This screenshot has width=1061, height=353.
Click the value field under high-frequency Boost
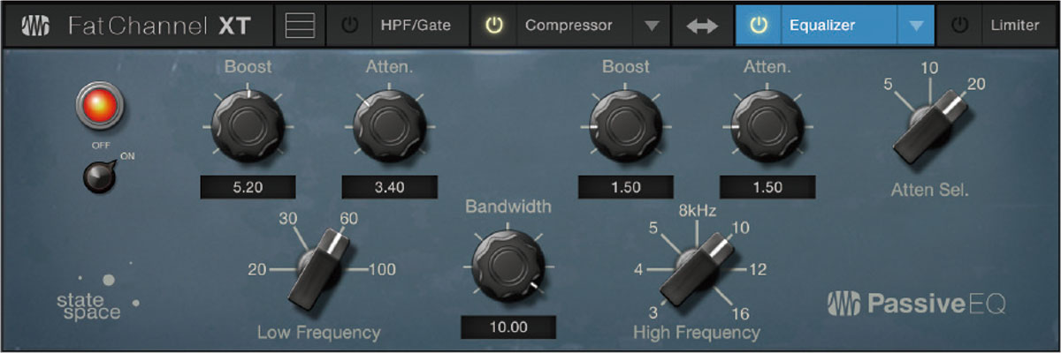[x=626, y=186]
